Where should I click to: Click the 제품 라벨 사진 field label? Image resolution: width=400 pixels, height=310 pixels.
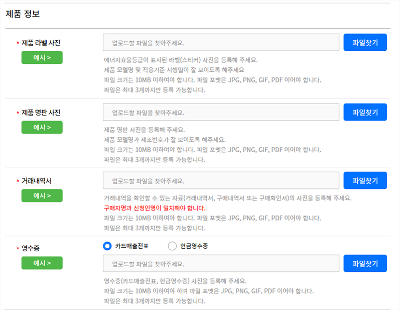click(41, 43)
